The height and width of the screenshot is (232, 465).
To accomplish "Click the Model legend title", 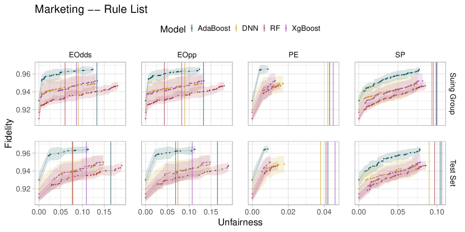I will click(x=172, y=29).
